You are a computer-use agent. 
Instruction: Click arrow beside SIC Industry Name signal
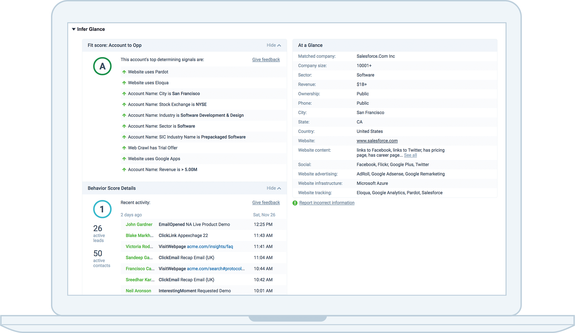click(124, 137)
